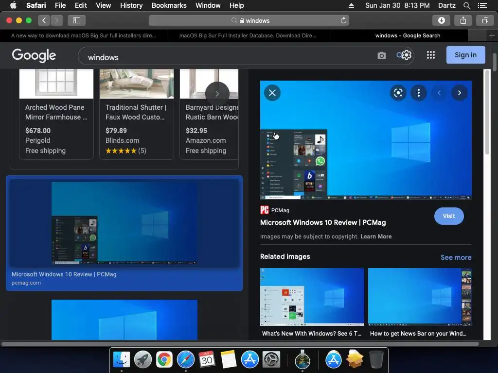Click the preview panel vertical scrollbar
The width and height of the screenshot is (498, 373).
(487, 112)
